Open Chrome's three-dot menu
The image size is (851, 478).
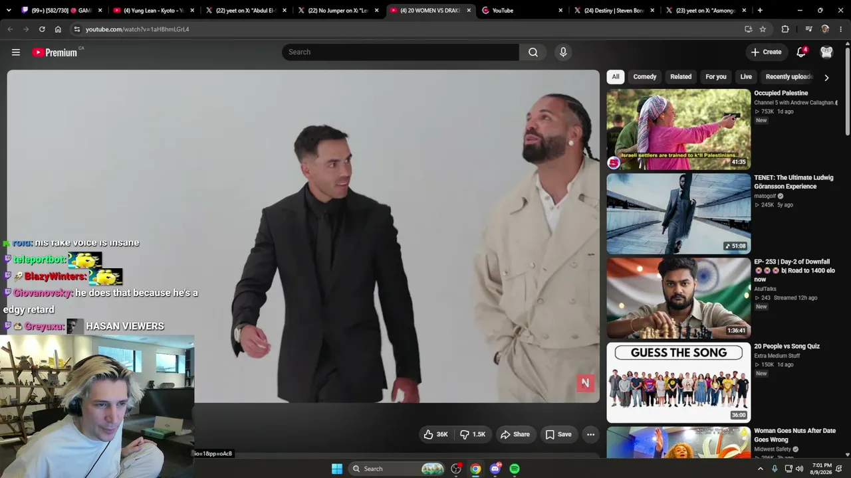(x=841, y=29)
